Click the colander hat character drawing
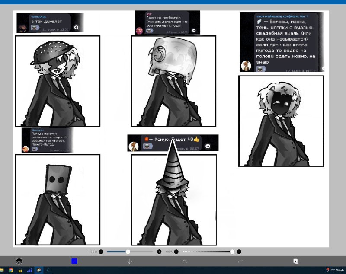Screen dimensions: 346x274 (x=58, y=81)
